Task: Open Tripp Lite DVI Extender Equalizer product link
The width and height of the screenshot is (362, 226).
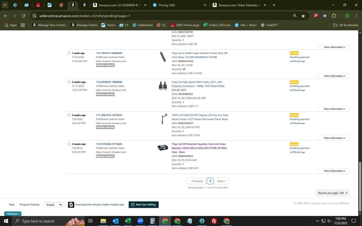Action: pyautogui.click(x=199, y=148)
